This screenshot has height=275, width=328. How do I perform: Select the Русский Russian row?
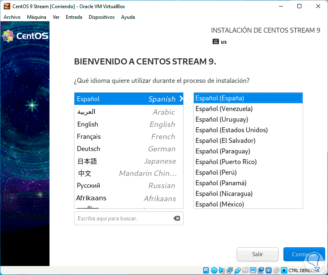[129, 186]
